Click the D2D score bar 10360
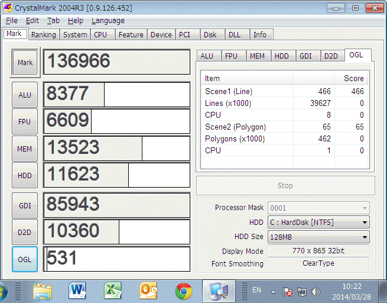 point(117,232)
